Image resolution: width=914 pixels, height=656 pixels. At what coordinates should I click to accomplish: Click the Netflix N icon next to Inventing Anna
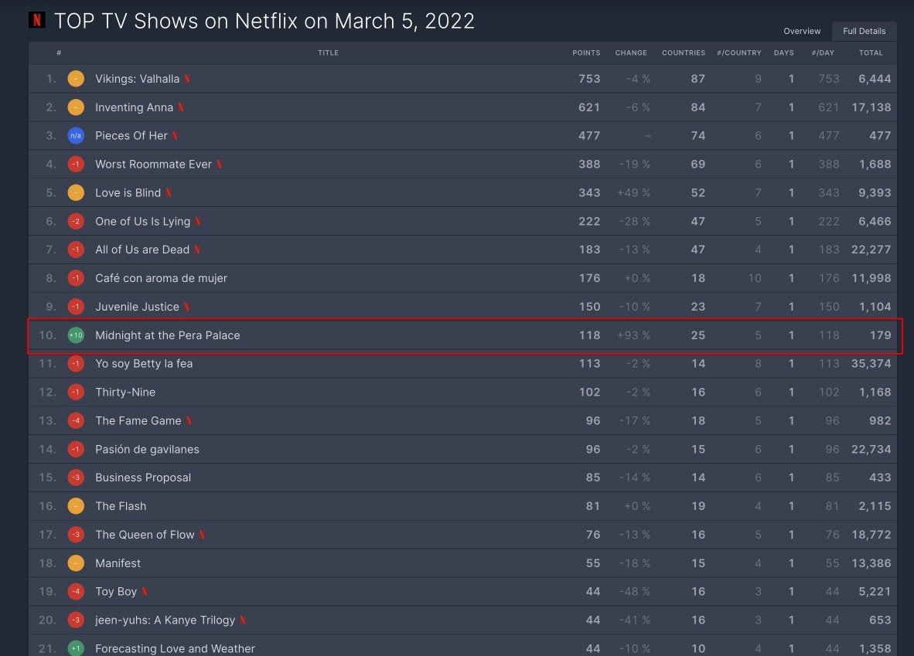181,107
